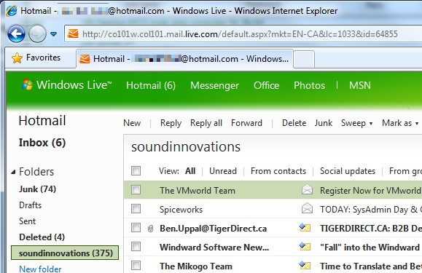Viewport: 422px width, 273px height.
Task: Click the unread envelope icon for Windward message
Action: (305, 246)
